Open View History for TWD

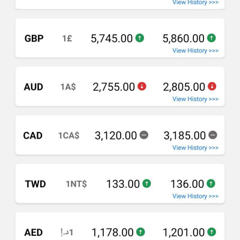(x=196, y=196)
